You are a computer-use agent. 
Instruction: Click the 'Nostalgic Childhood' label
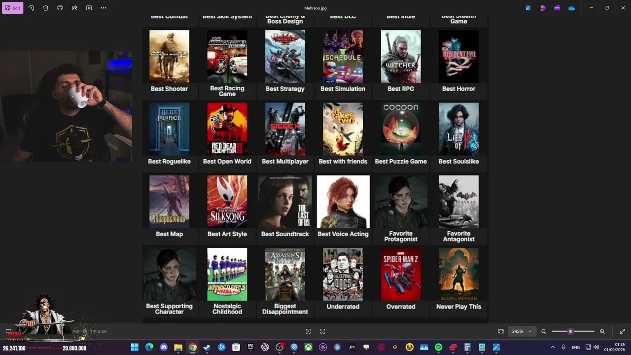[227, 309]
